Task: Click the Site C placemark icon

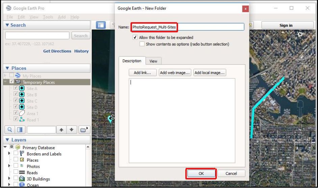Action: [x=22, y=101]
